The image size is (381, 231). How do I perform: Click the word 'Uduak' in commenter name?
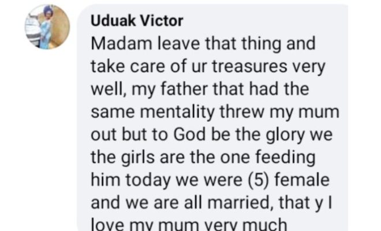(x=113, y=21)
